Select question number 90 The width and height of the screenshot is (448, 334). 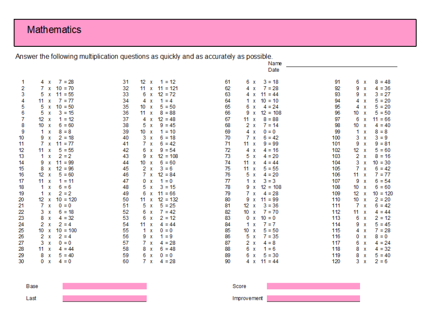[x=227, y=261]
